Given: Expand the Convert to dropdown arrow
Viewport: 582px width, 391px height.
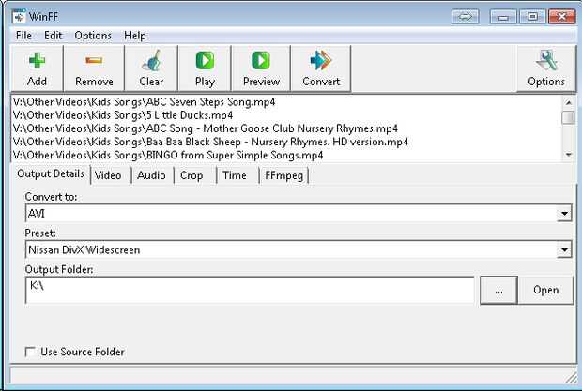Looking at the screenshot, I should 564,214.
